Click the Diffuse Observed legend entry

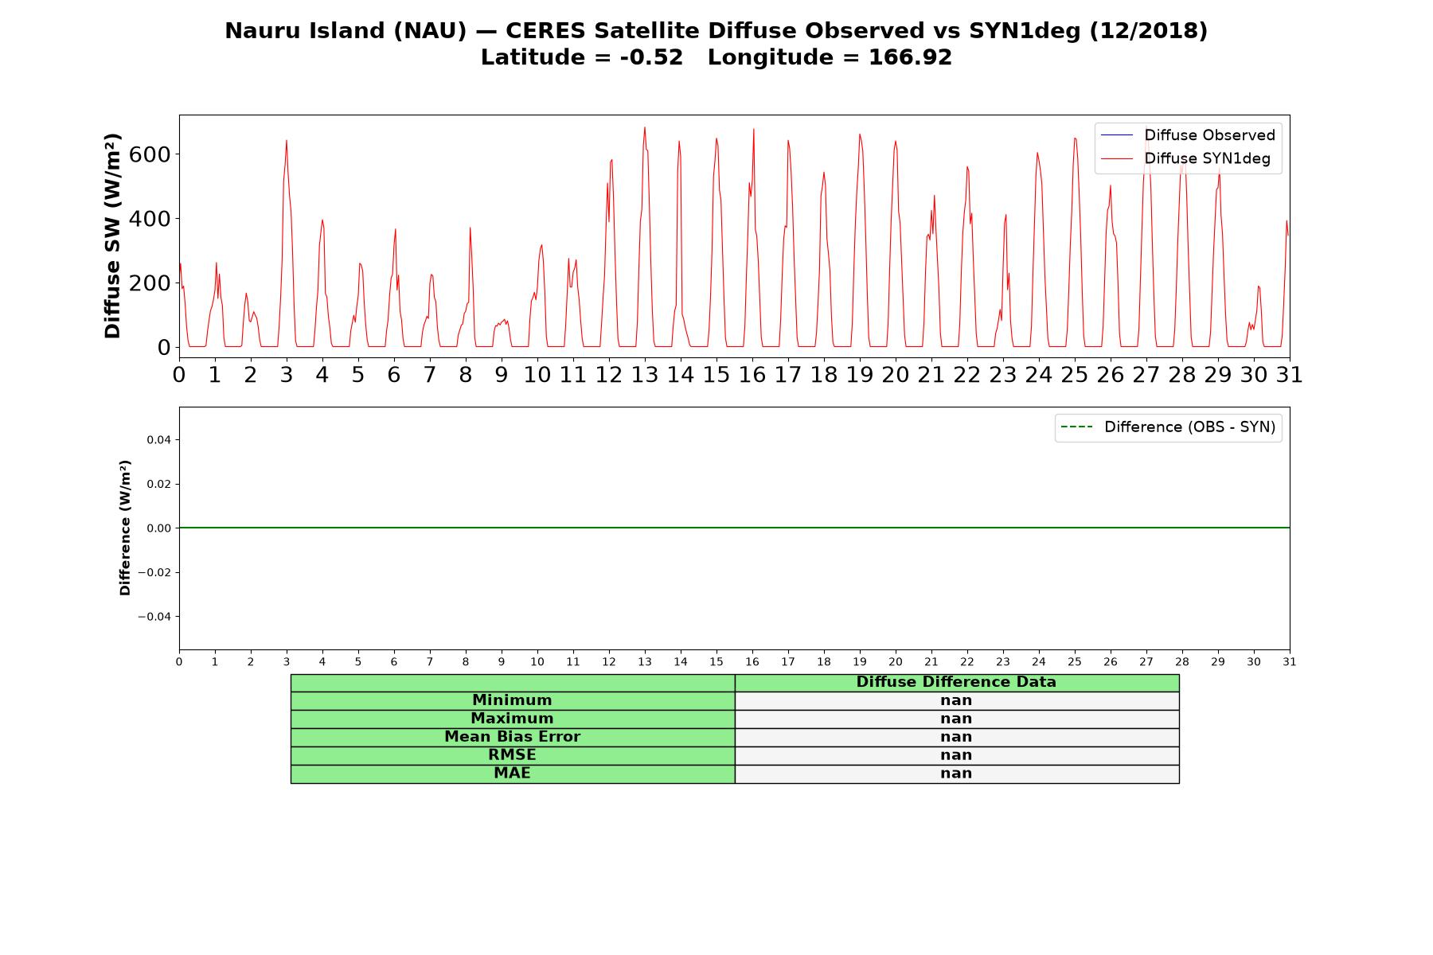click(x=1188, y=135)
